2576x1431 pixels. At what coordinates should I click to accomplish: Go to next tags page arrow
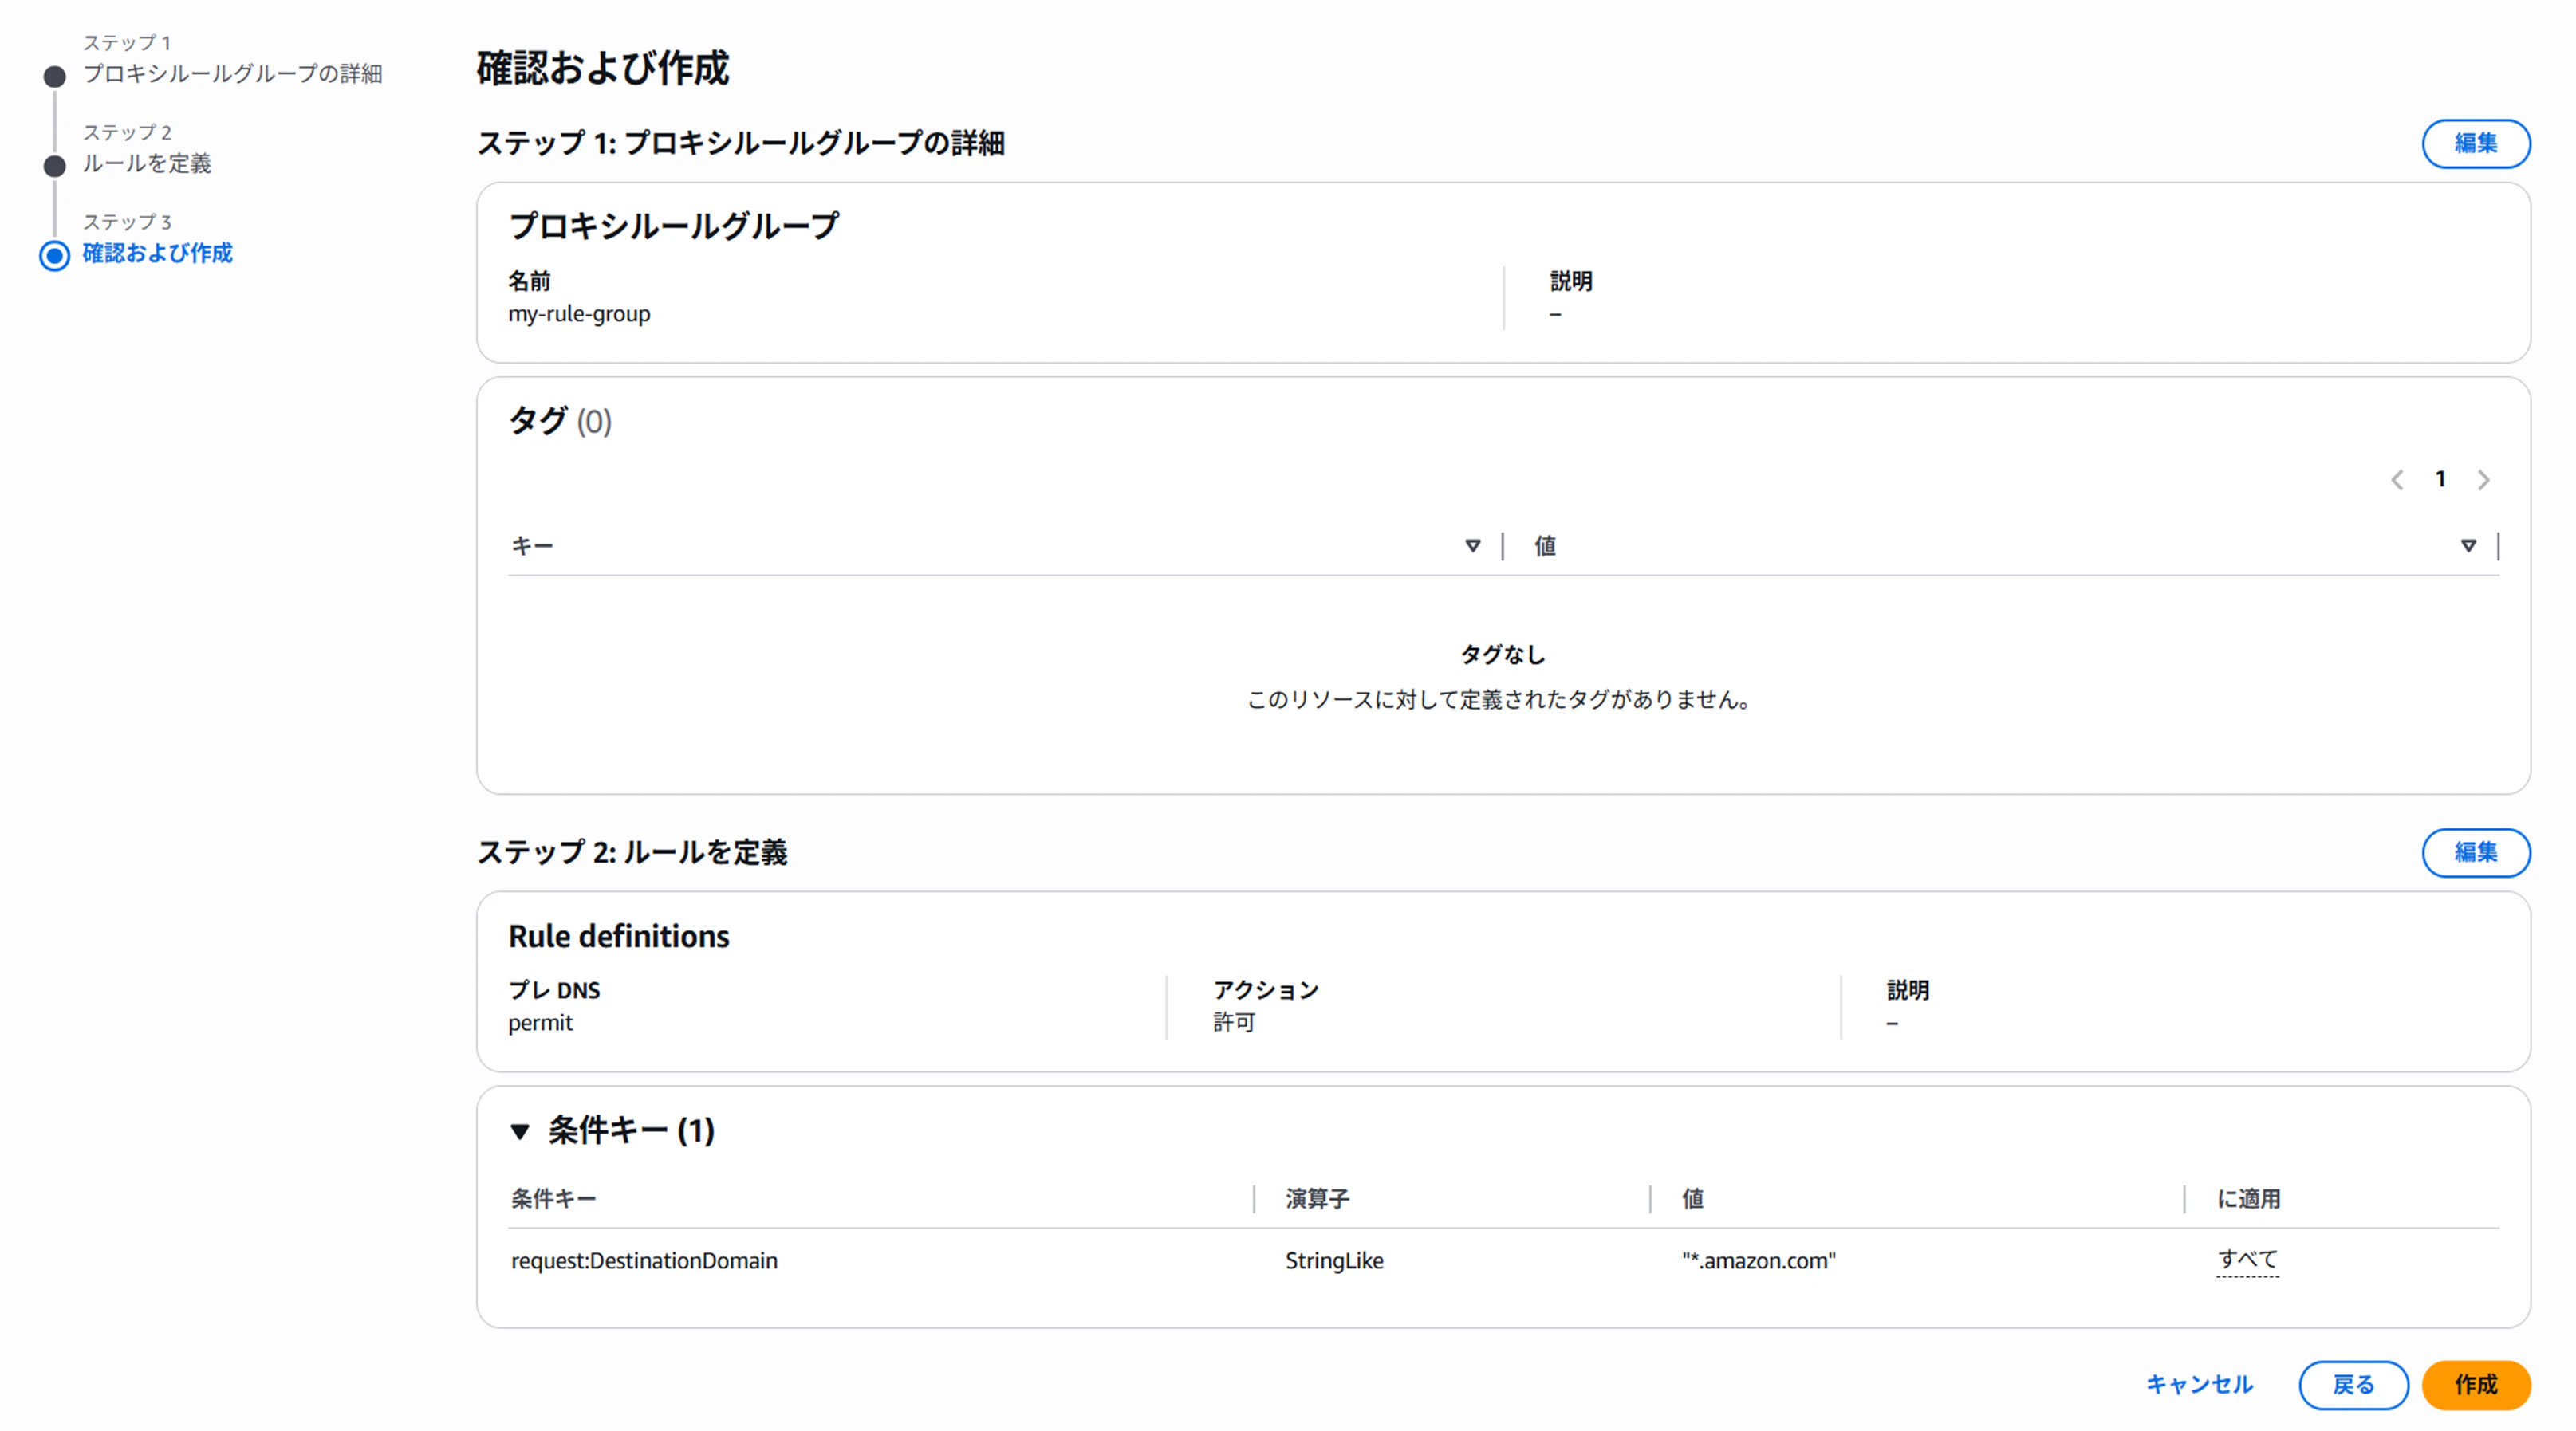pos(2483,480)
